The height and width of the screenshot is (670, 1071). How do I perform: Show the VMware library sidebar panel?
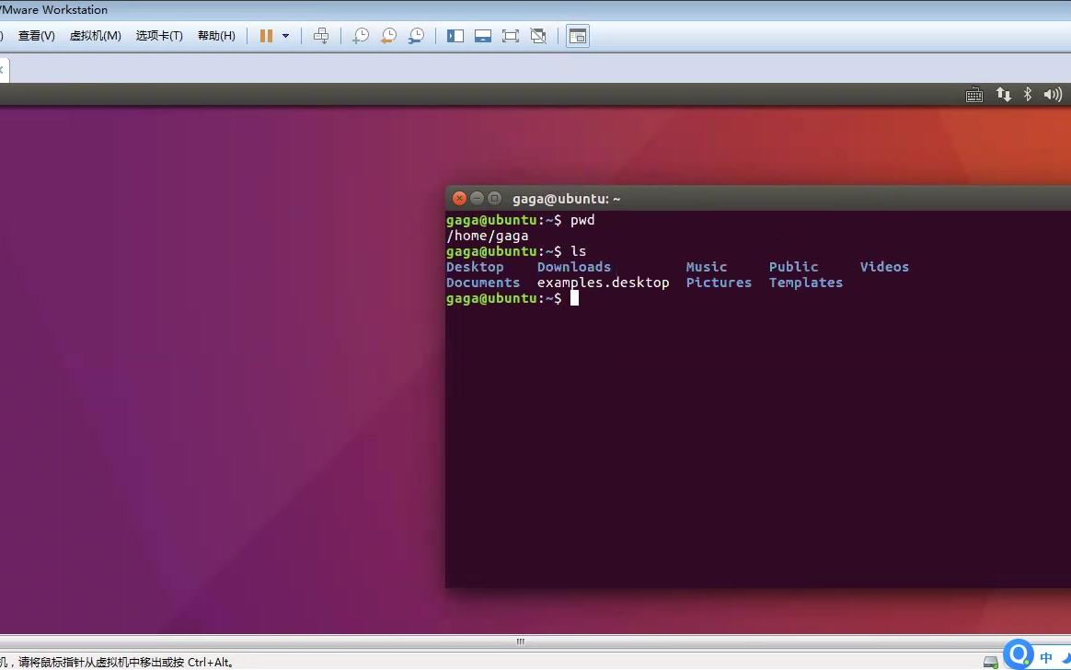point(455,35)
